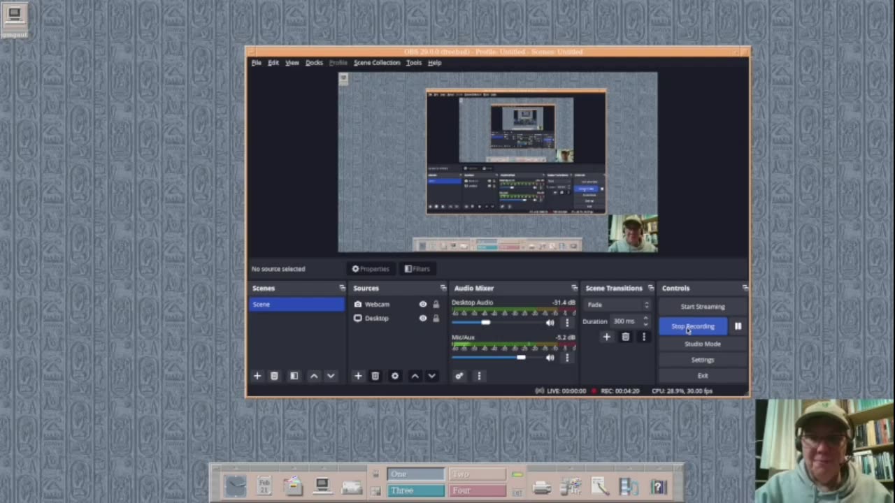
Task: Toggle lock on Webcam source
Action: [436, 305]
